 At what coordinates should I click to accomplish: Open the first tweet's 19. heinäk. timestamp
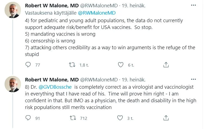click(x=133, y=5)
